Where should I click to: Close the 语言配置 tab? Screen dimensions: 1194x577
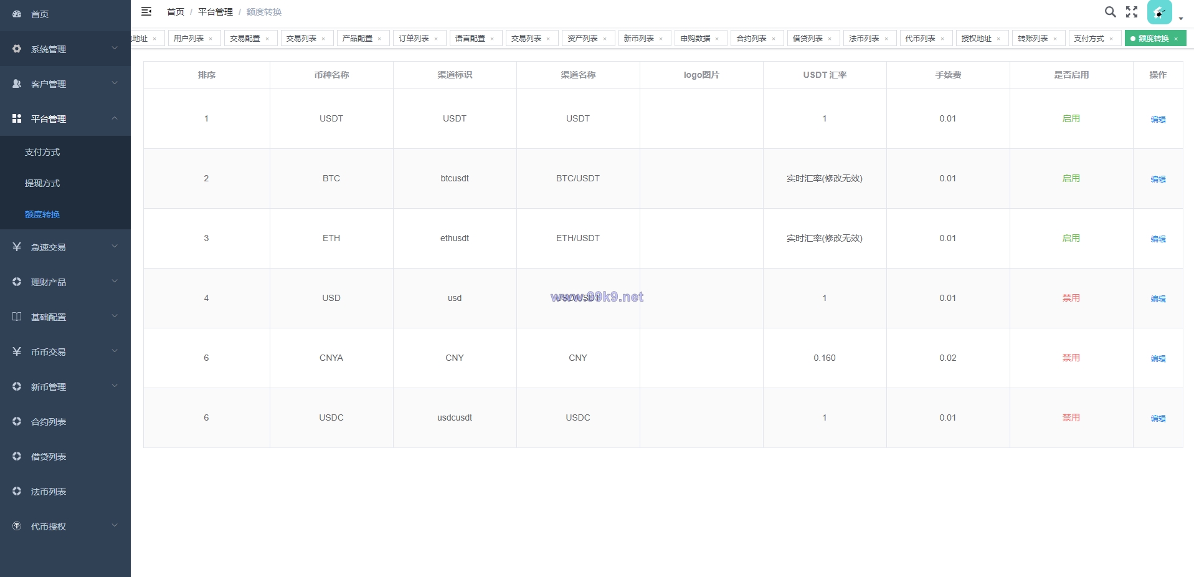(x=492, y=39)
